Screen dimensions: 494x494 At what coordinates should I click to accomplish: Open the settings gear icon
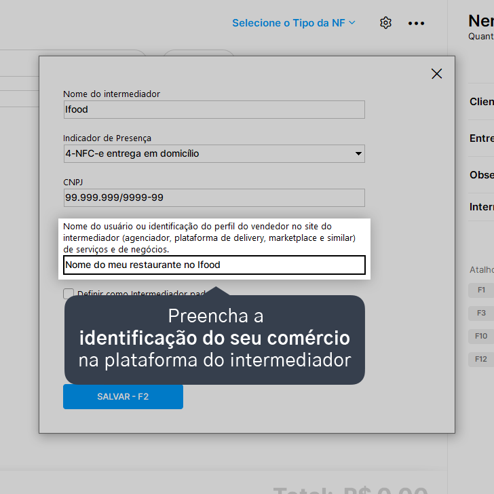385,23
